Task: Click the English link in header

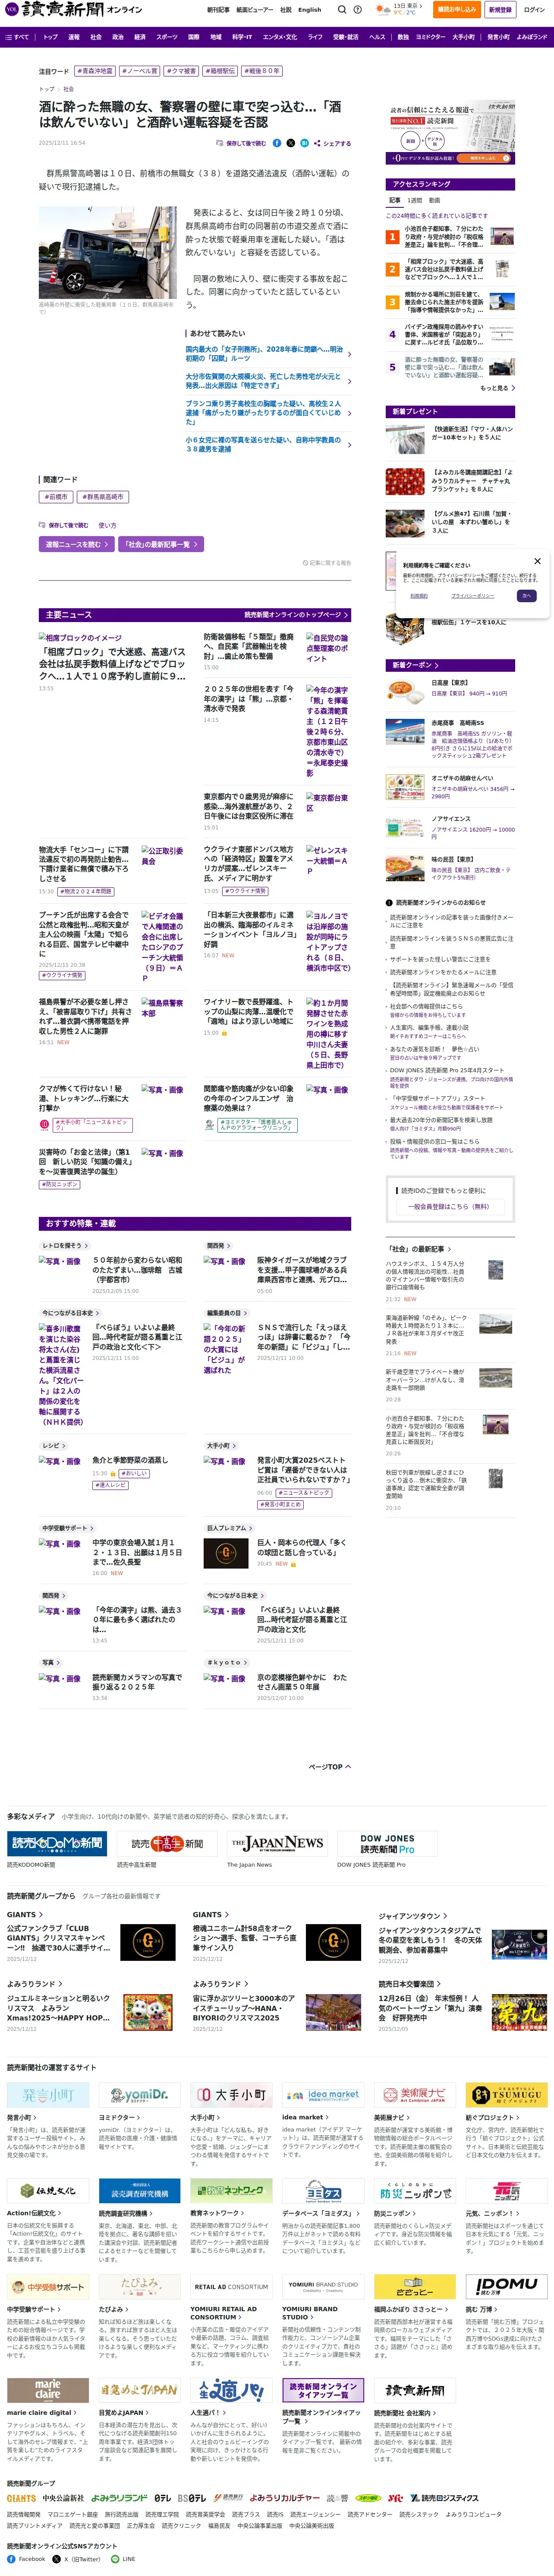Action: pos(309,10)
